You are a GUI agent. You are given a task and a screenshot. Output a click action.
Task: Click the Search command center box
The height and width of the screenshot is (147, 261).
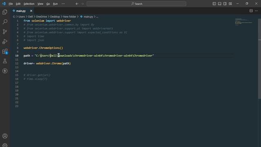(x=136, y=4)
